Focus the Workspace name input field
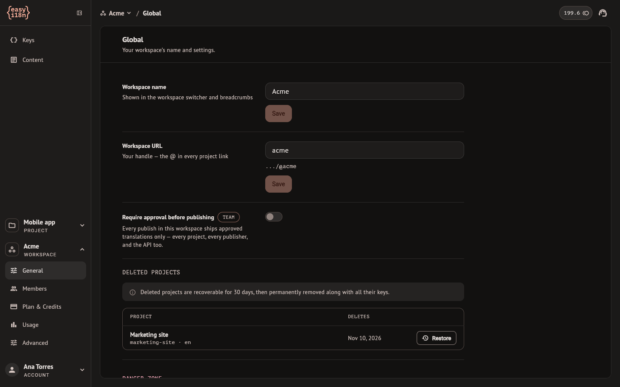Screen dimensions: 620x387 pos(365,91)
